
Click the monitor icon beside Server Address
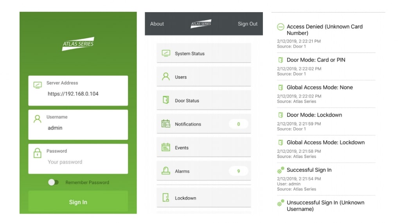click(38, 85)
